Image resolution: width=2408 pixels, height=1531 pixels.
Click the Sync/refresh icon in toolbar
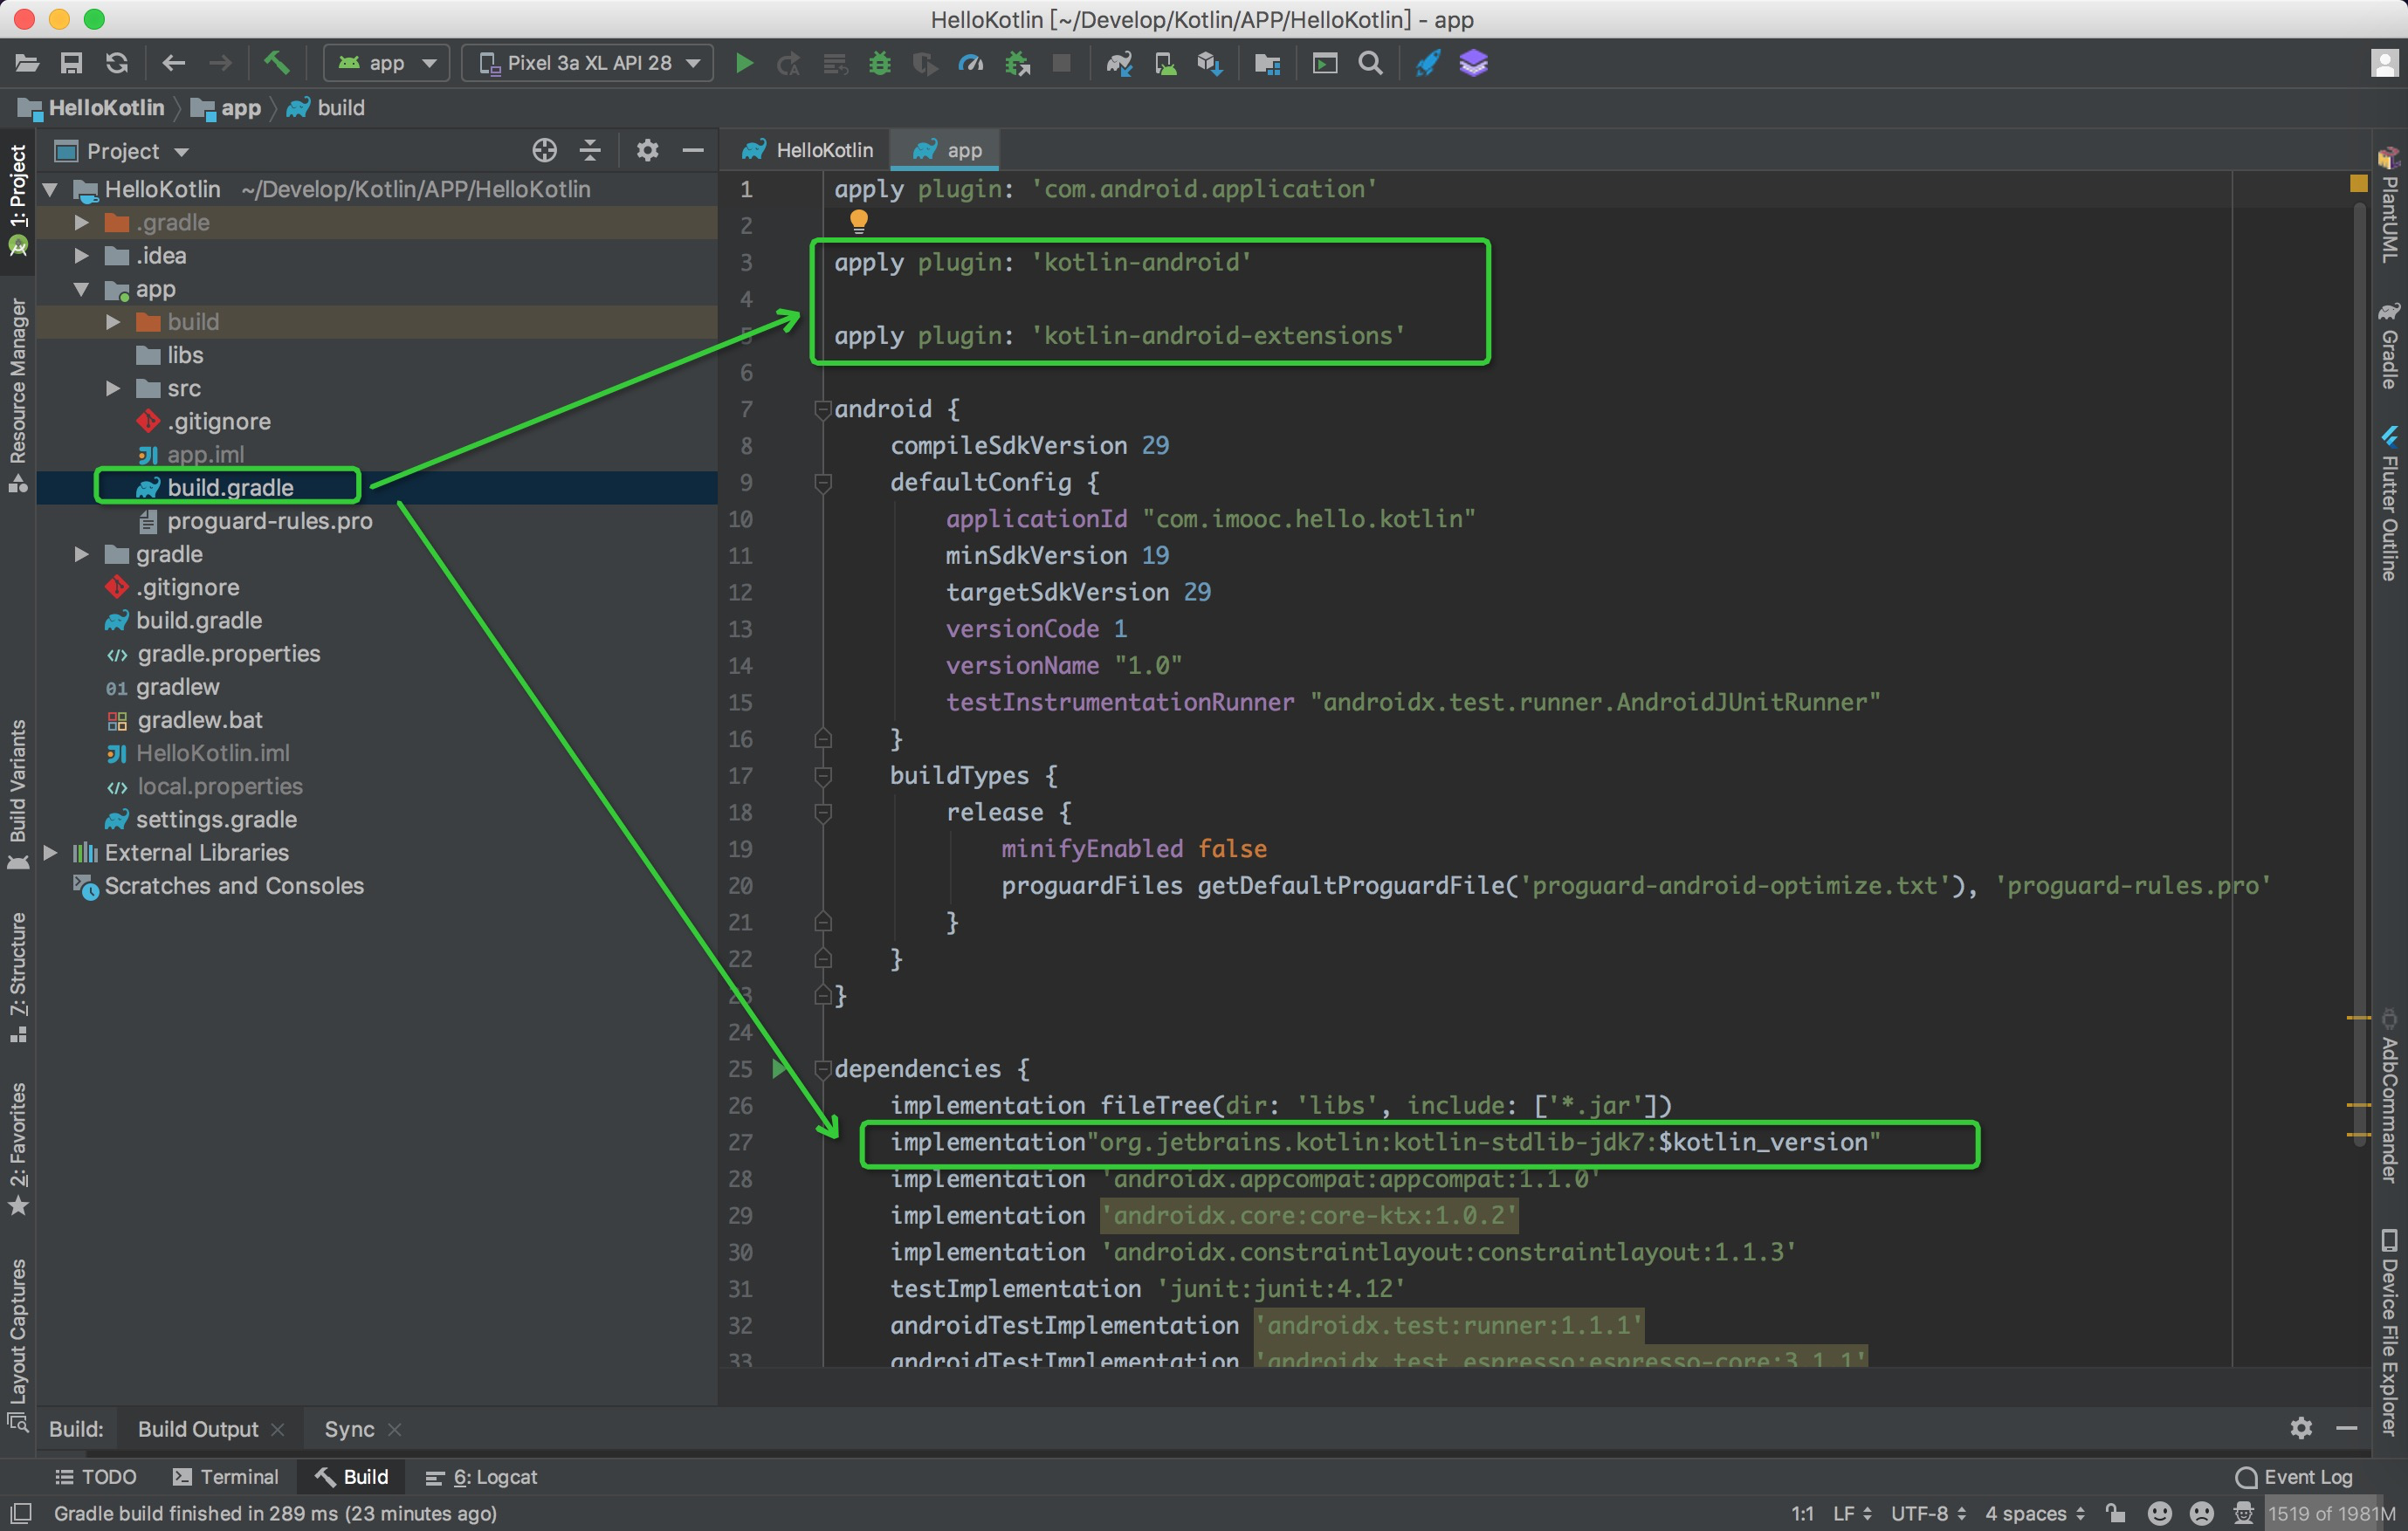pyautogui.click(x=117, y=63)
